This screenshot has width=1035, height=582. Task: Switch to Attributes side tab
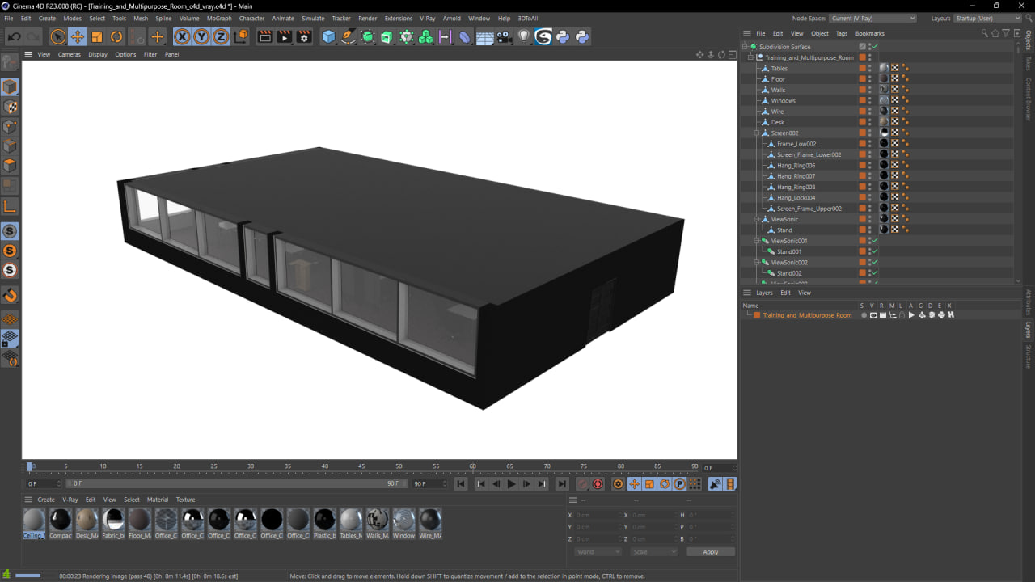pos(1029,302)
